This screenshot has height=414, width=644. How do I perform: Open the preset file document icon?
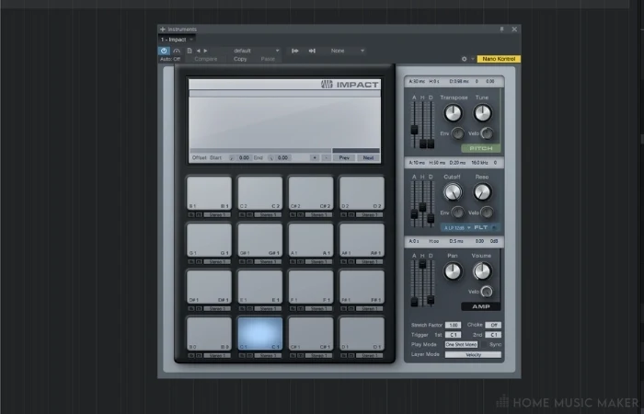(x=190, y=51)
